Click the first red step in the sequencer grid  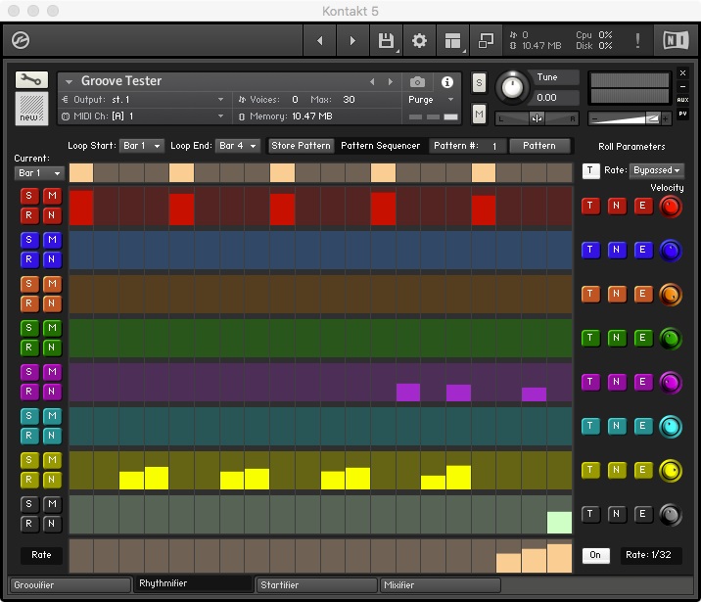coord(81,209)
